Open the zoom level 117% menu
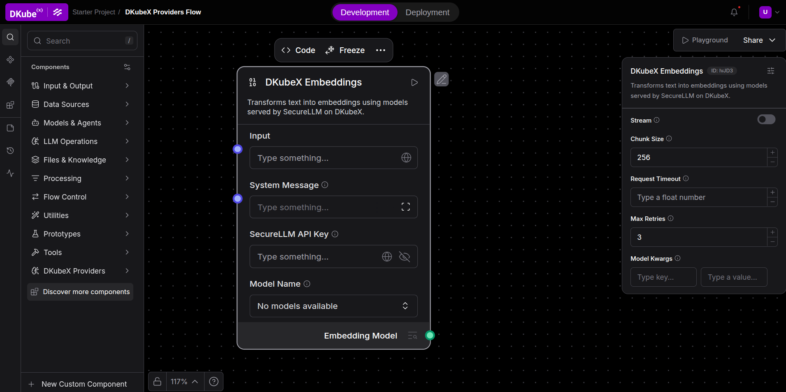786x392 pixels. [184, 382]
